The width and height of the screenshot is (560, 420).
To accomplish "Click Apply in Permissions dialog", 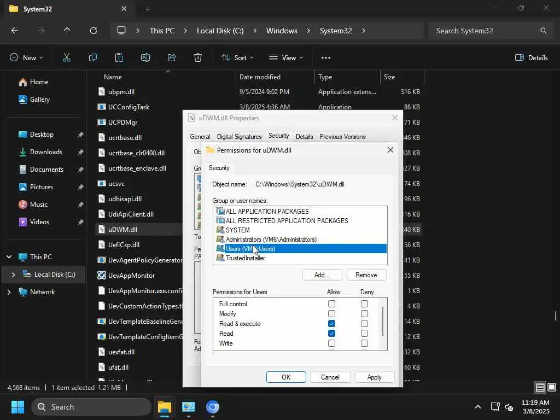I will click(x=374, y=377).
